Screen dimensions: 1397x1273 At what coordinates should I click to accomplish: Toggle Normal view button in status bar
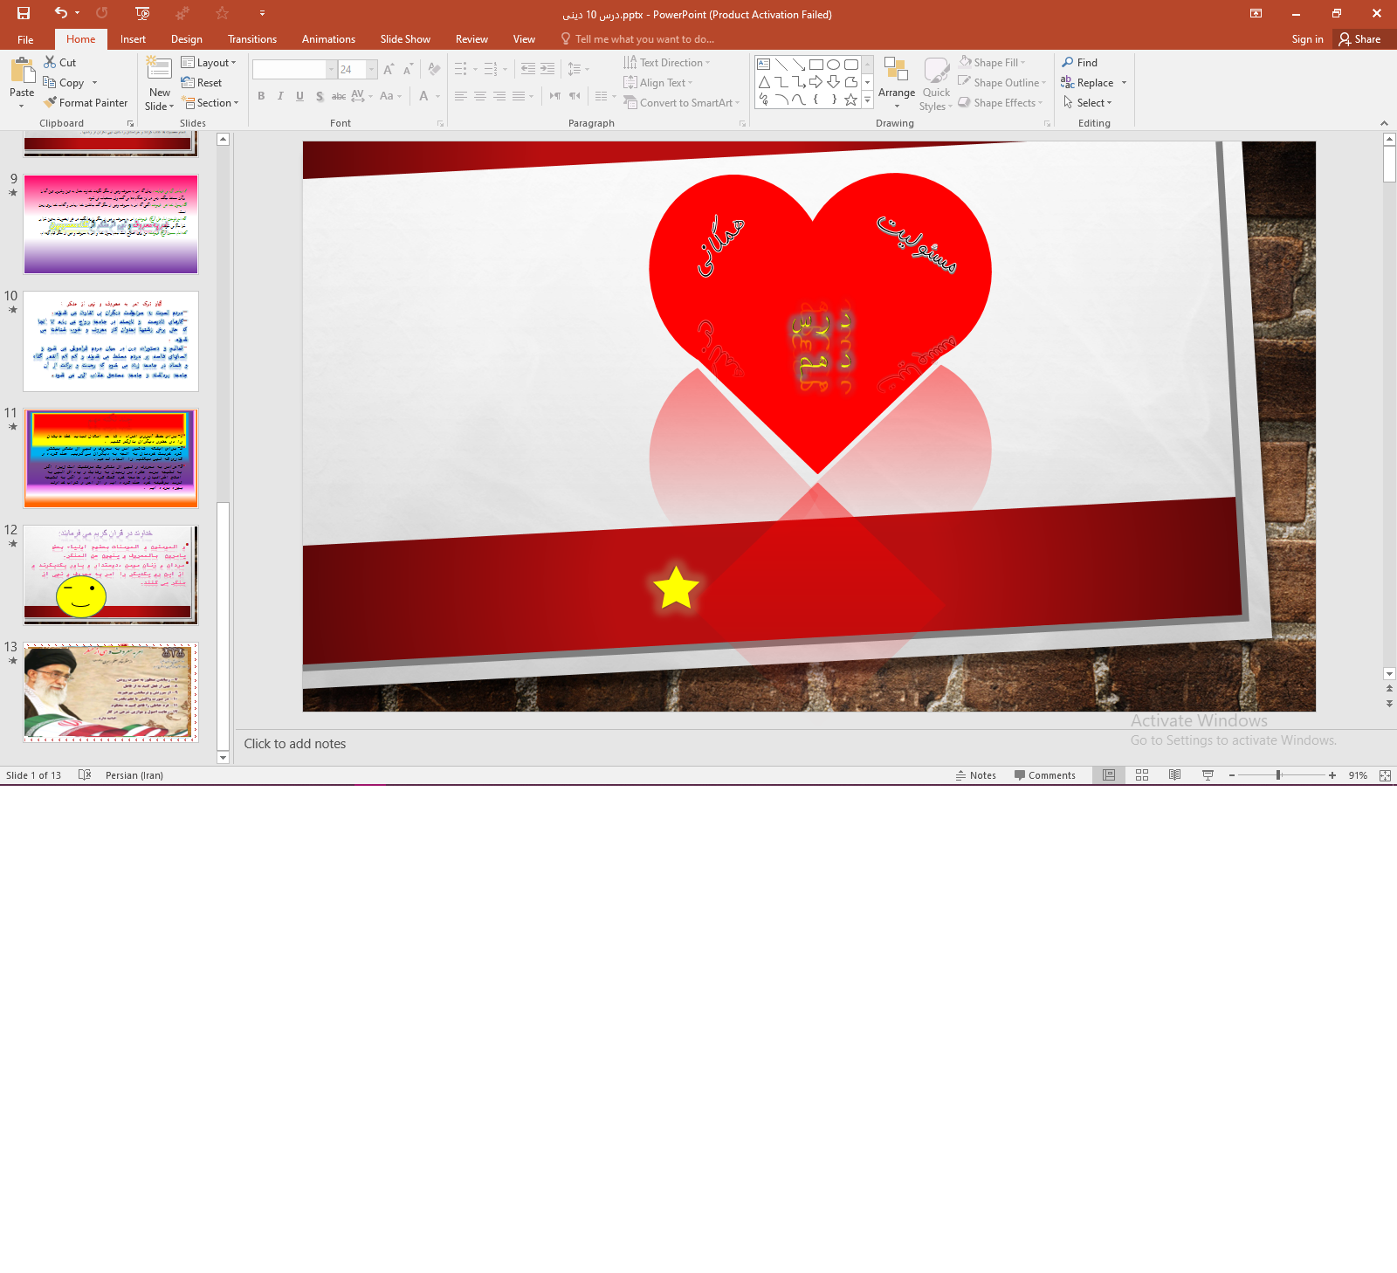1109,775
